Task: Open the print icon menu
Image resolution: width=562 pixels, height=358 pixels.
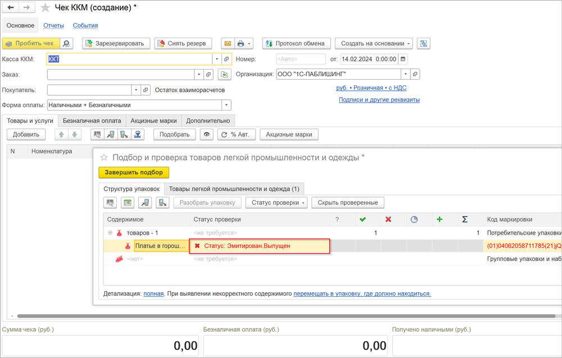Action: (244, 43)
